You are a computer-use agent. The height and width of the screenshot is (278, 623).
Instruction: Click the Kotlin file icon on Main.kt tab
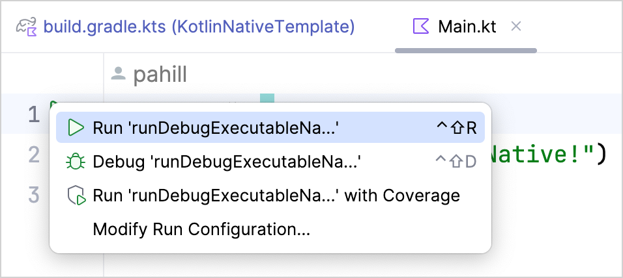tap(421, 27)
